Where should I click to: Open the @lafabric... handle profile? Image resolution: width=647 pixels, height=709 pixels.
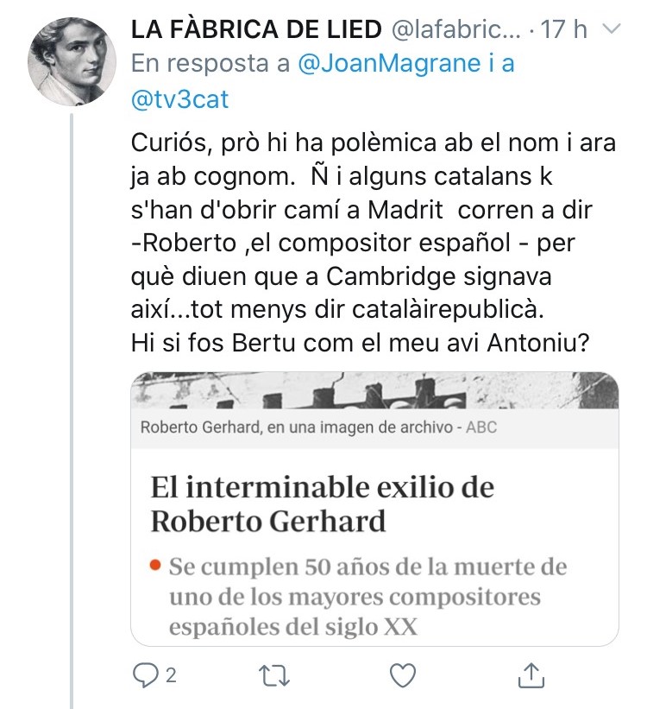tap(455, 29)
